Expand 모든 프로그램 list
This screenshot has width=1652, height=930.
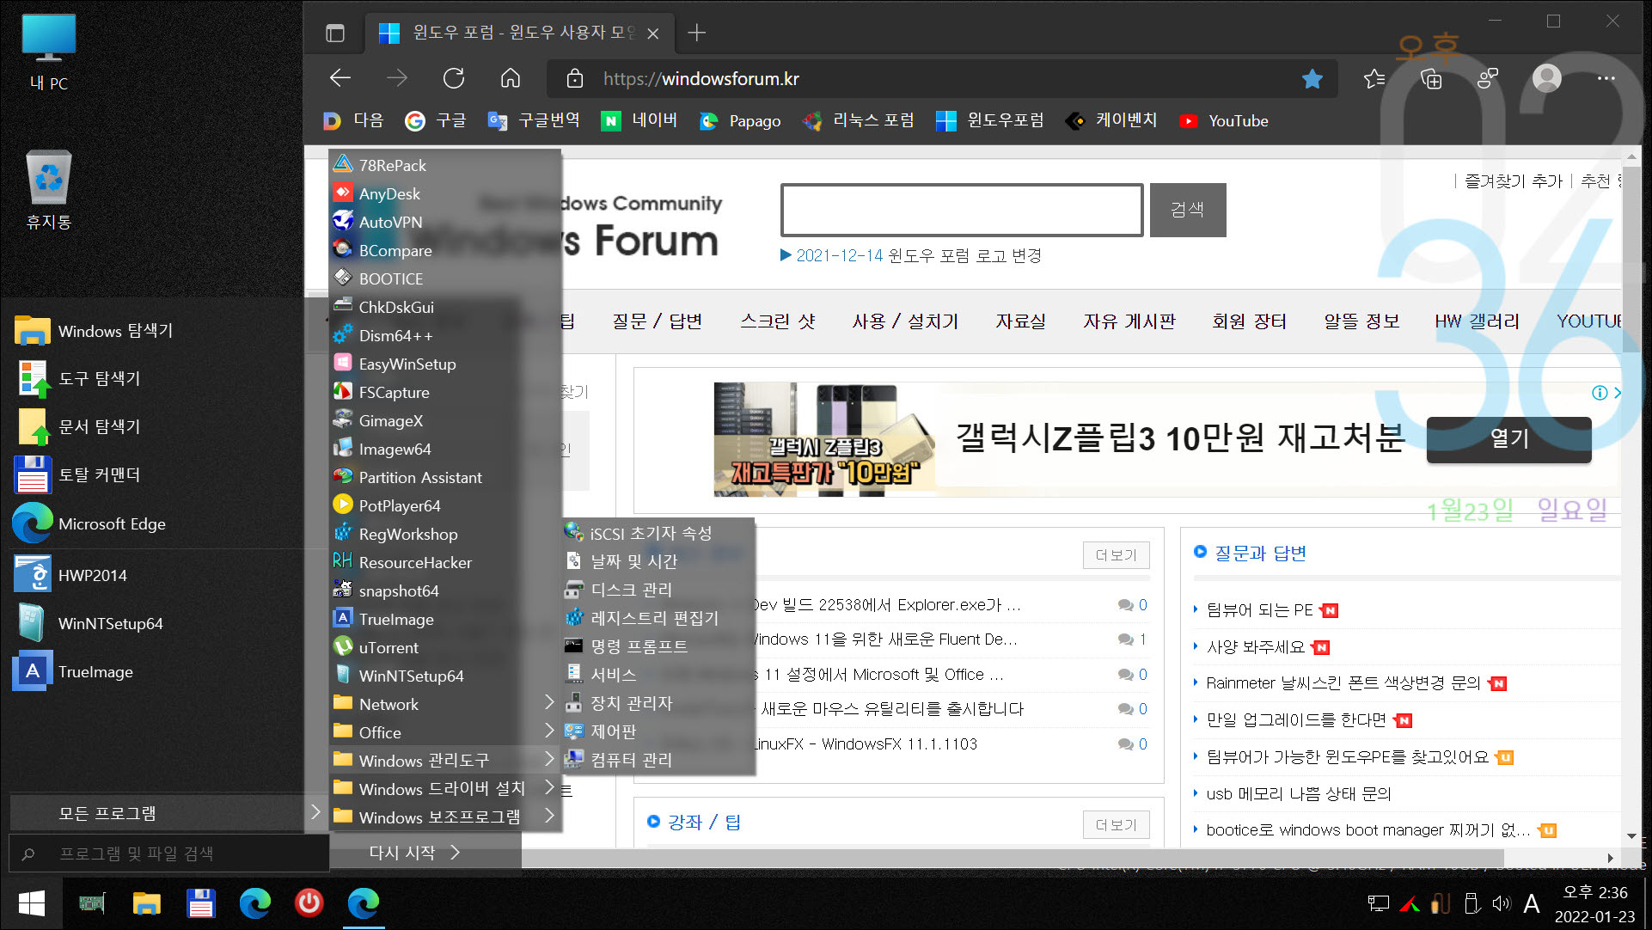click(x=168, y=813)
